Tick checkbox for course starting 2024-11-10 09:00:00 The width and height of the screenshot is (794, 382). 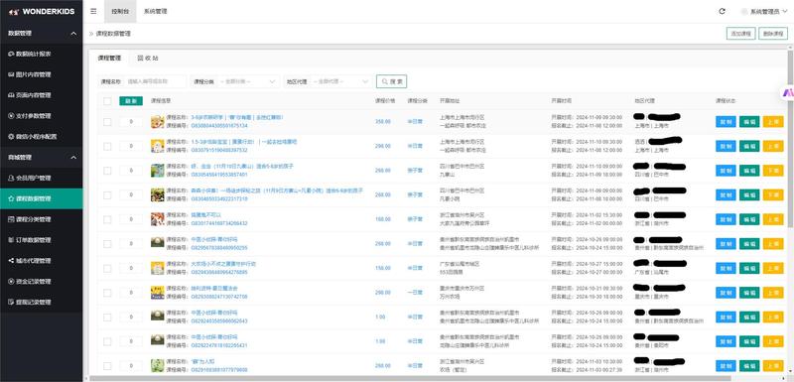(107, 171)
